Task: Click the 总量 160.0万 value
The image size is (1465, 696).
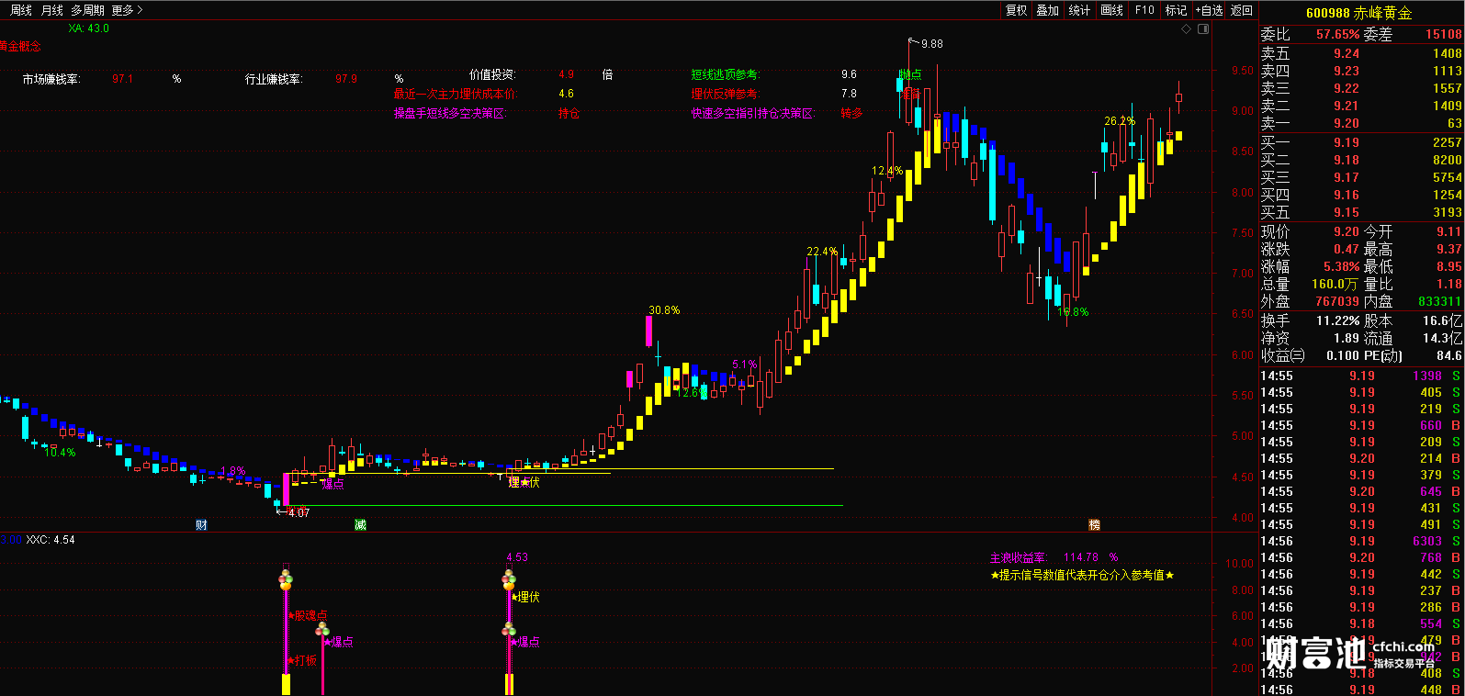Action: tap(1335, 285)
